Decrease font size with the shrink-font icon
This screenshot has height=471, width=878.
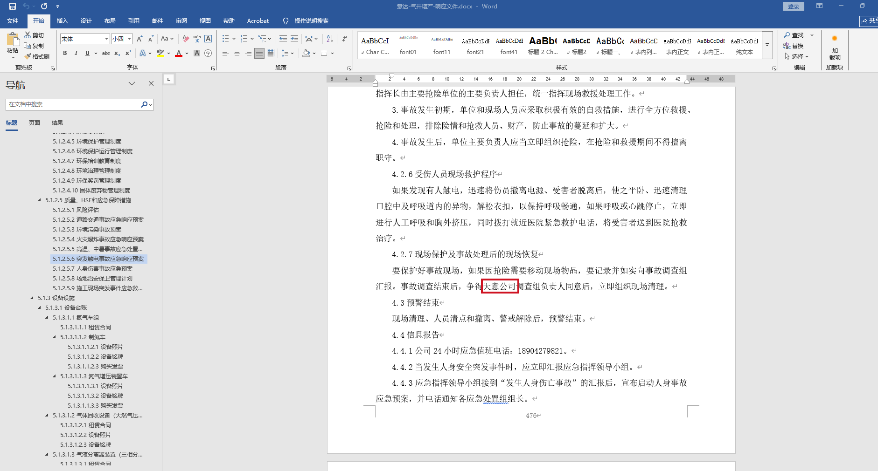(x=151, y=39)
